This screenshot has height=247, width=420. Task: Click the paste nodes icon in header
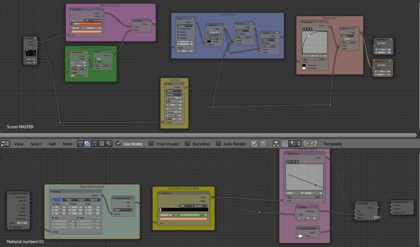coord(313,144)
